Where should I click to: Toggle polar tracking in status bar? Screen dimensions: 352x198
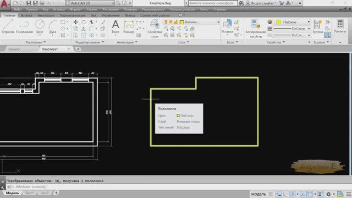292,194
